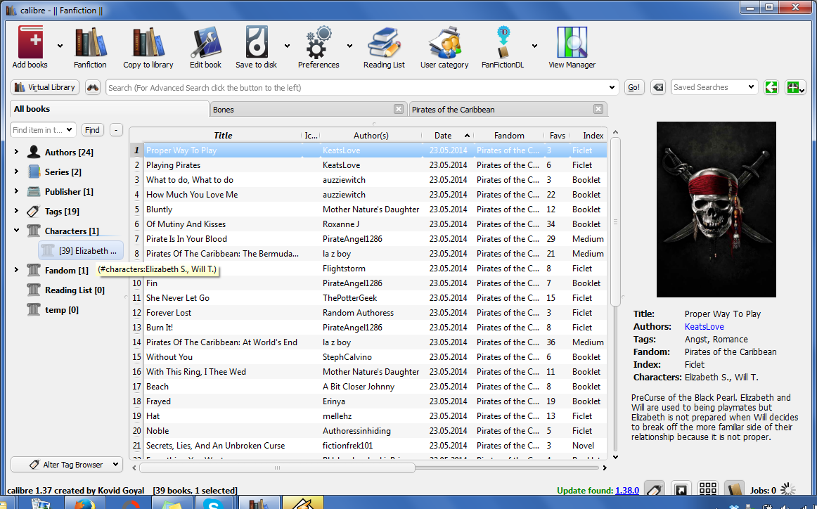Click the Series books icon in tag browser
Screen dimensions: 817x509
(34, 172)
